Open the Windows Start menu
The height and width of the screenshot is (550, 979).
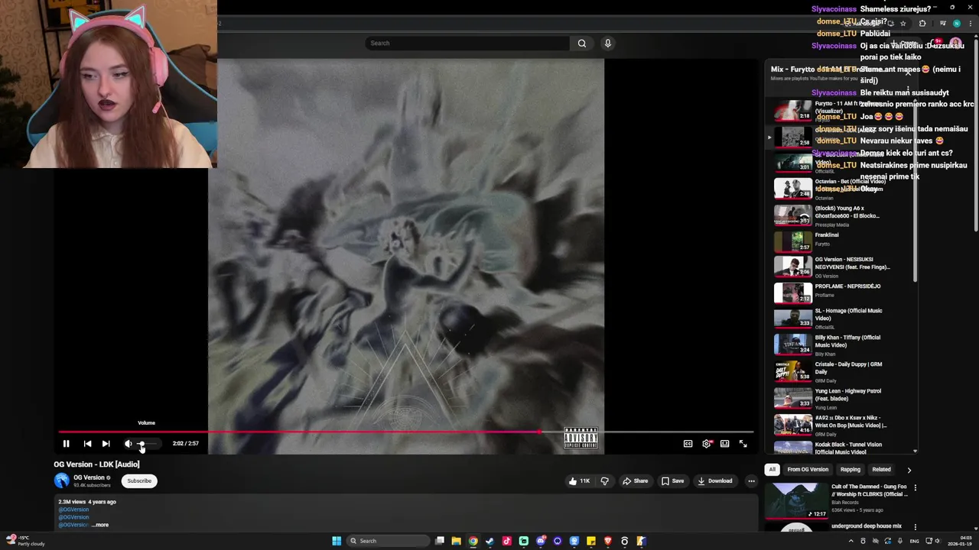(337, 541)
